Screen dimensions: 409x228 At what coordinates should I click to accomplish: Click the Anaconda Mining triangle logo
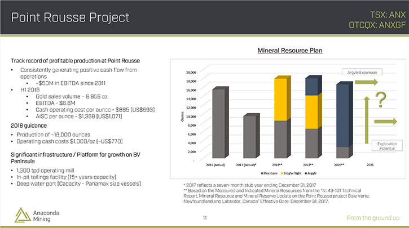tap(23, 215)
